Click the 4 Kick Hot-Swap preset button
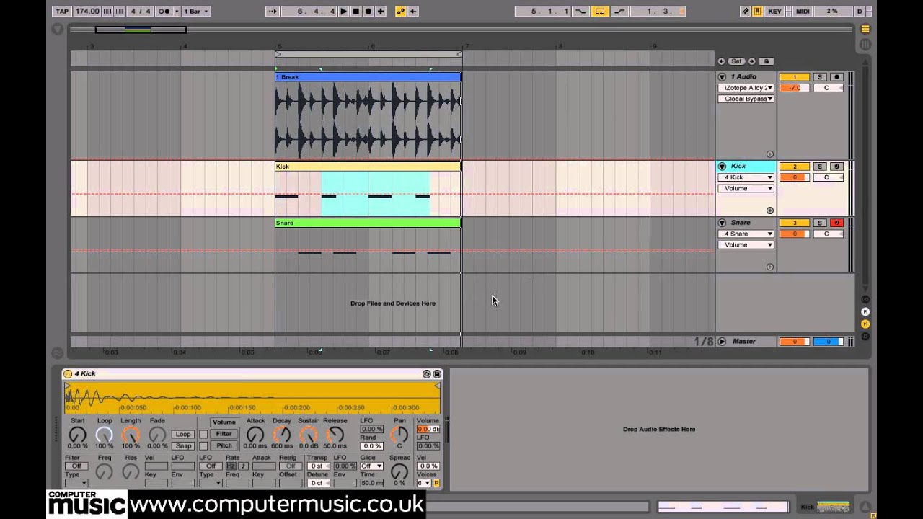The width and height of the screenshot is (923, 519). 426,373
